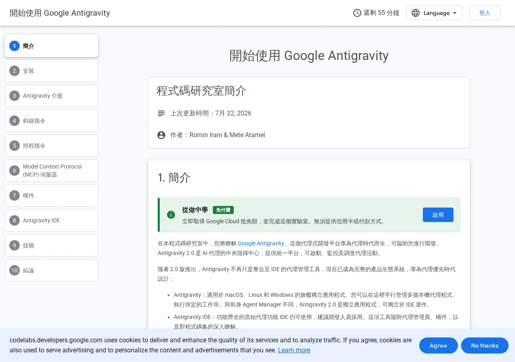
Task: Accept cookies with the Agree button
Action: coord(439,346)
